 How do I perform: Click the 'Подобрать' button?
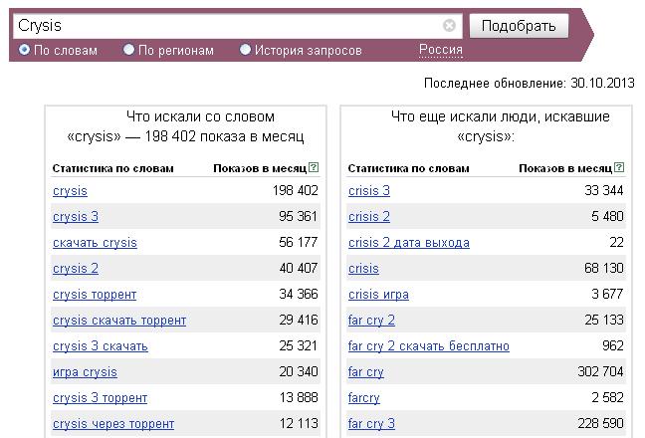point(519,26)
